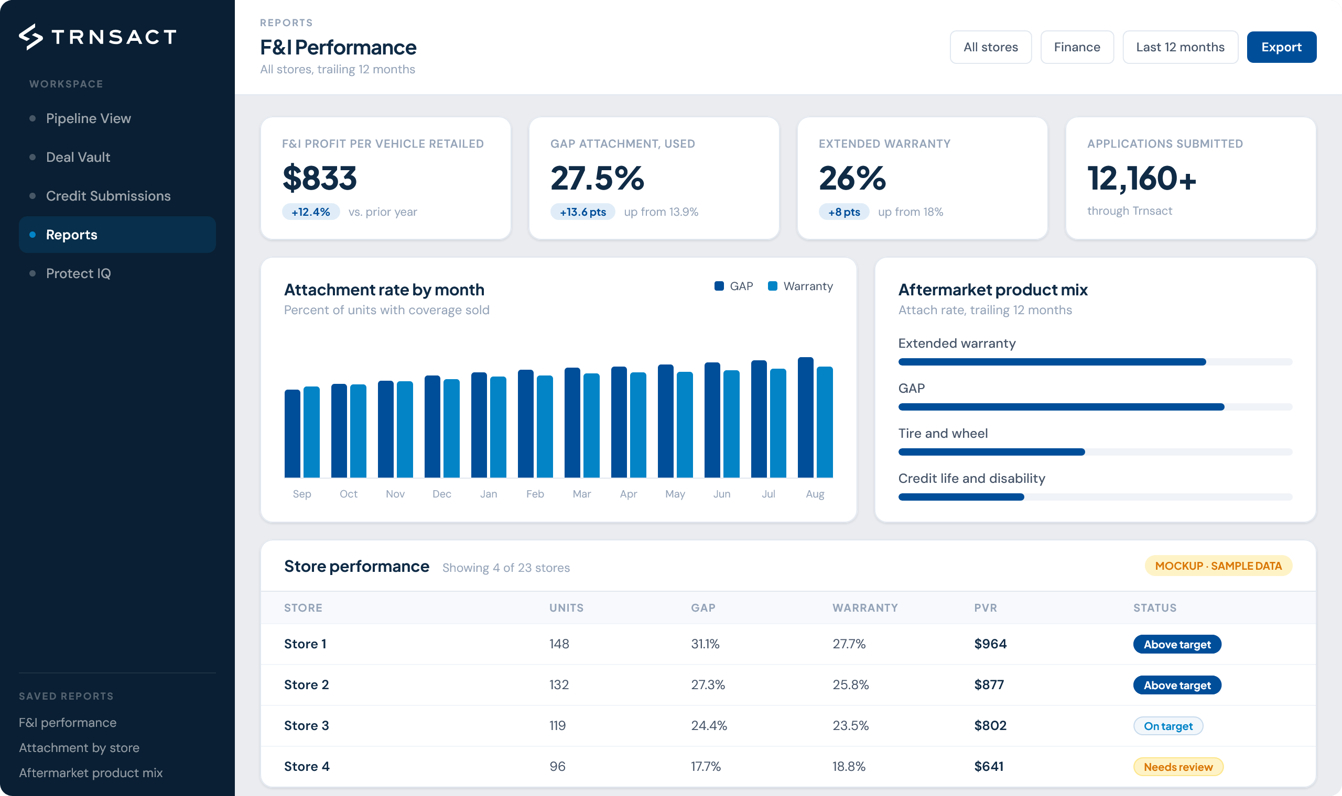Click the STORE column header
The width and height of the screenshot is (1342, 796).
pyautogui.click(x=304, y=607)
